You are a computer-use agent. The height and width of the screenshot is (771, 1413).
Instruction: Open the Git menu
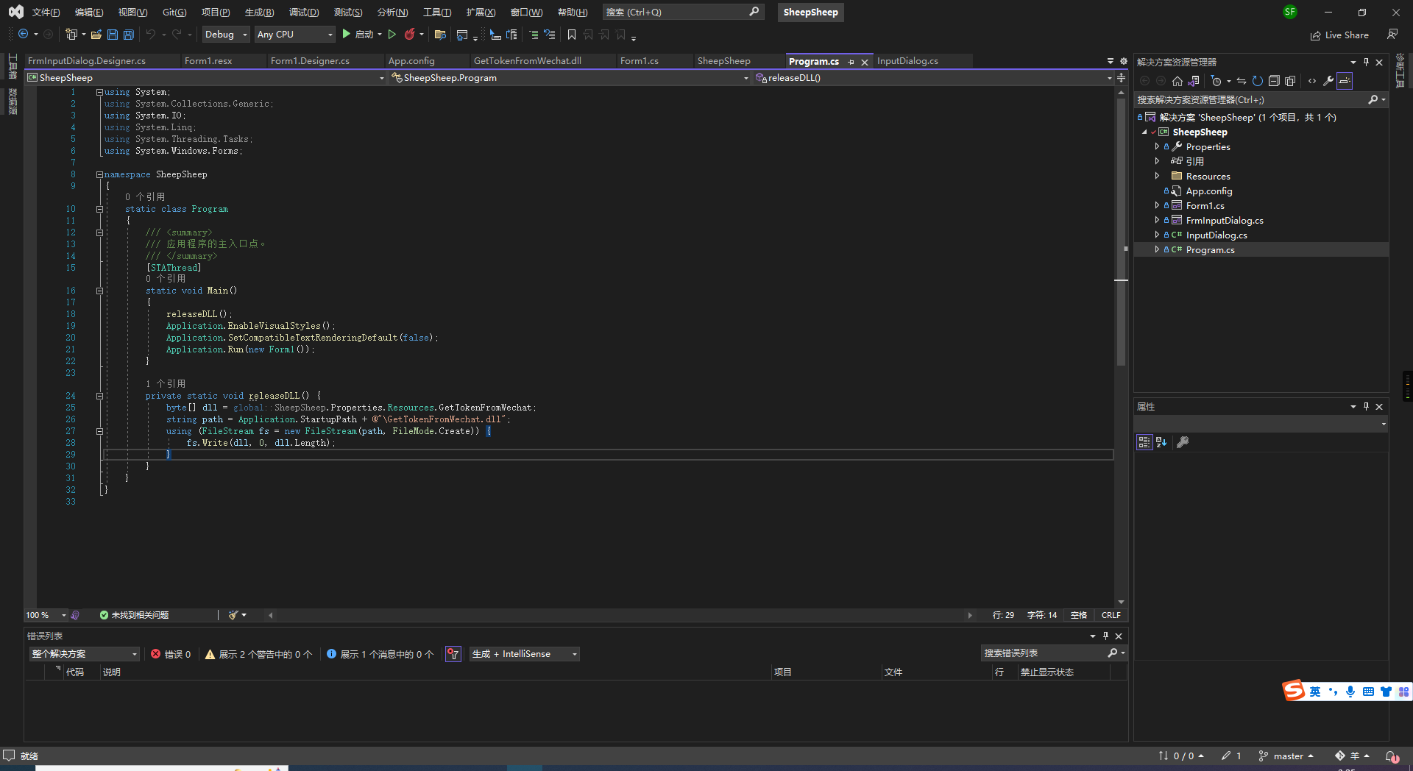pos(173,12)
